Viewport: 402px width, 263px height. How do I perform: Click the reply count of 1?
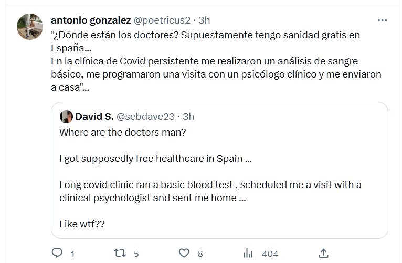[72, 254]
